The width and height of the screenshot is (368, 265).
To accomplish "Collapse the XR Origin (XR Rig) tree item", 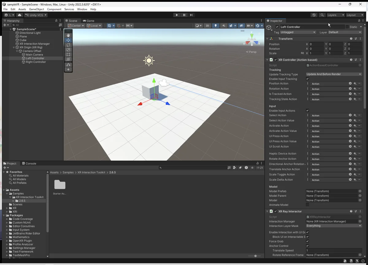I will coord(14,47).
